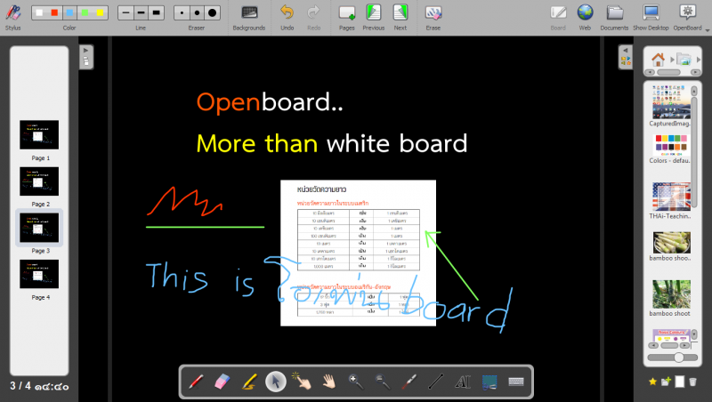Image resolution: width=712 pixels, height=402 pixels.
Task: Pick the white pen color
Action: point(39,12)
